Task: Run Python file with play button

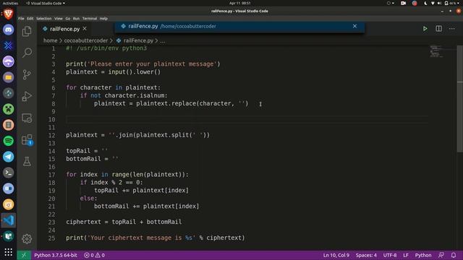Action: click(x=425, y=29)
